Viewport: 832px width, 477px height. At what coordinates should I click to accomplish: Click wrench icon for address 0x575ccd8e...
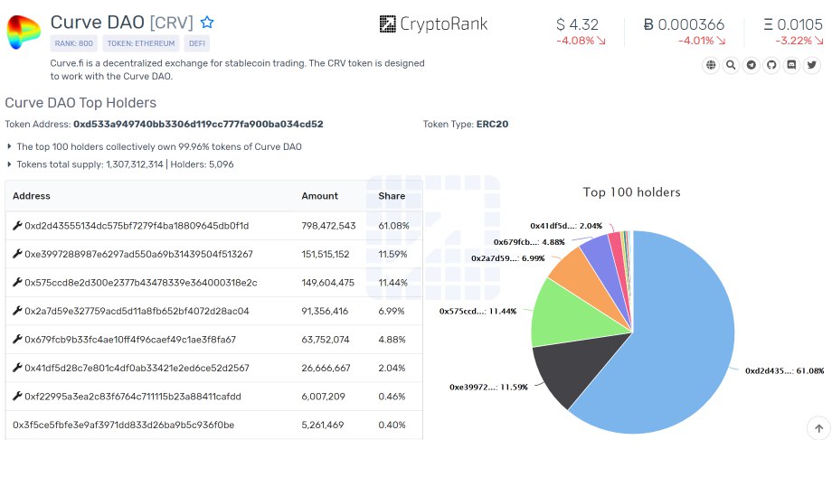[17, 283]
